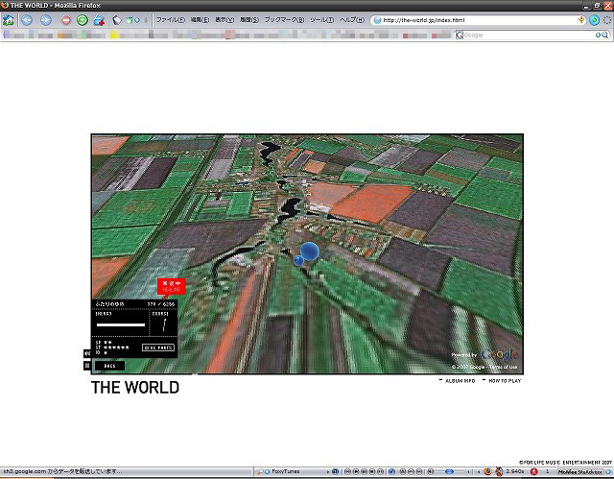This screenshot has width=614, height=479.
Task: Stop loading with the red Stop icon
Action: (x=66, y=19)
